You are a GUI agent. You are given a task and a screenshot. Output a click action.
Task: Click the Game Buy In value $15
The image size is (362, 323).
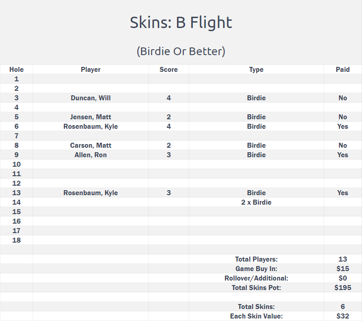tap(343, 269)
